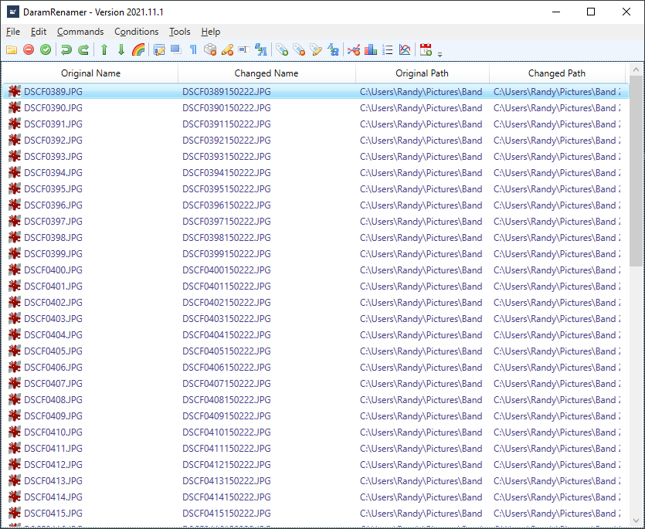This screenshot has height=529, width=645.
Task: Open the Help menu
Action: tap(211, 32)
